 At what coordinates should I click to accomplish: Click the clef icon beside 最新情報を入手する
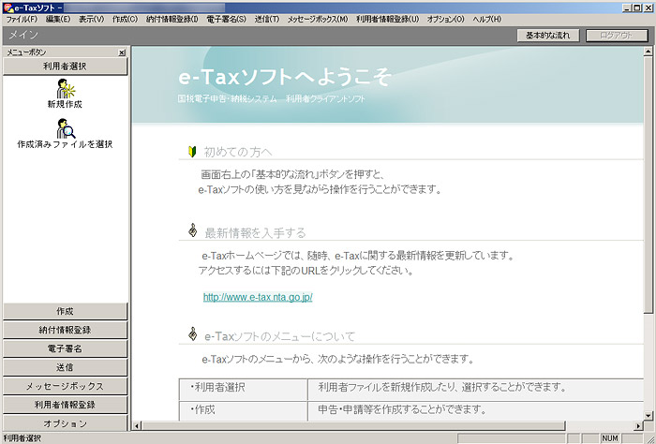point(192,230)
